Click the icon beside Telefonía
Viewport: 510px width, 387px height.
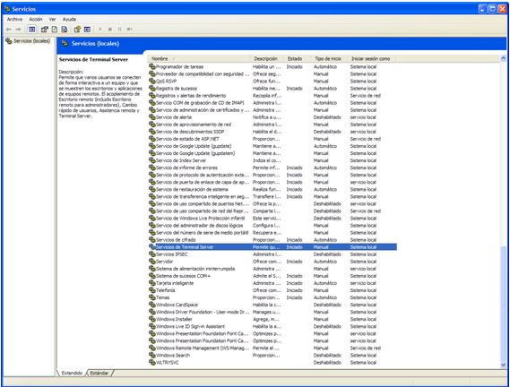click(x=151, y=290)
